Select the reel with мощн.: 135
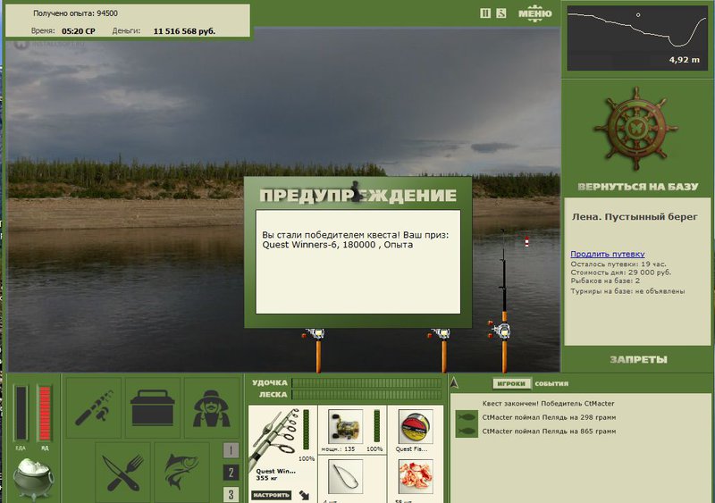Image resolution: width=715 pixels, height=503 pixels. coord(345,427)
